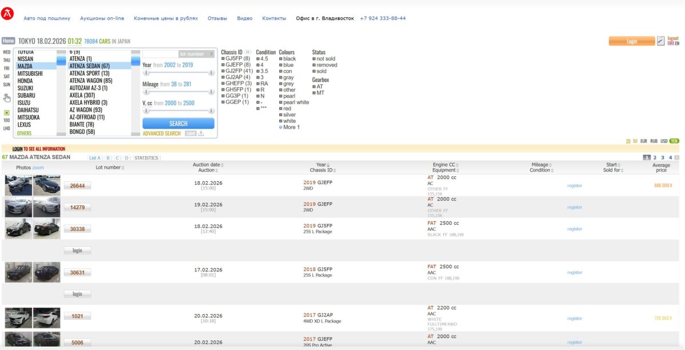
Task: Expand Chassis ID list with arrow icon
Action: tap(248, 52)
